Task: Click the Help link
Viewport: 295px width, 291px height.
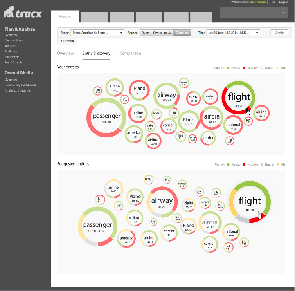Action: pyautogui.click(x=272, y=2)
